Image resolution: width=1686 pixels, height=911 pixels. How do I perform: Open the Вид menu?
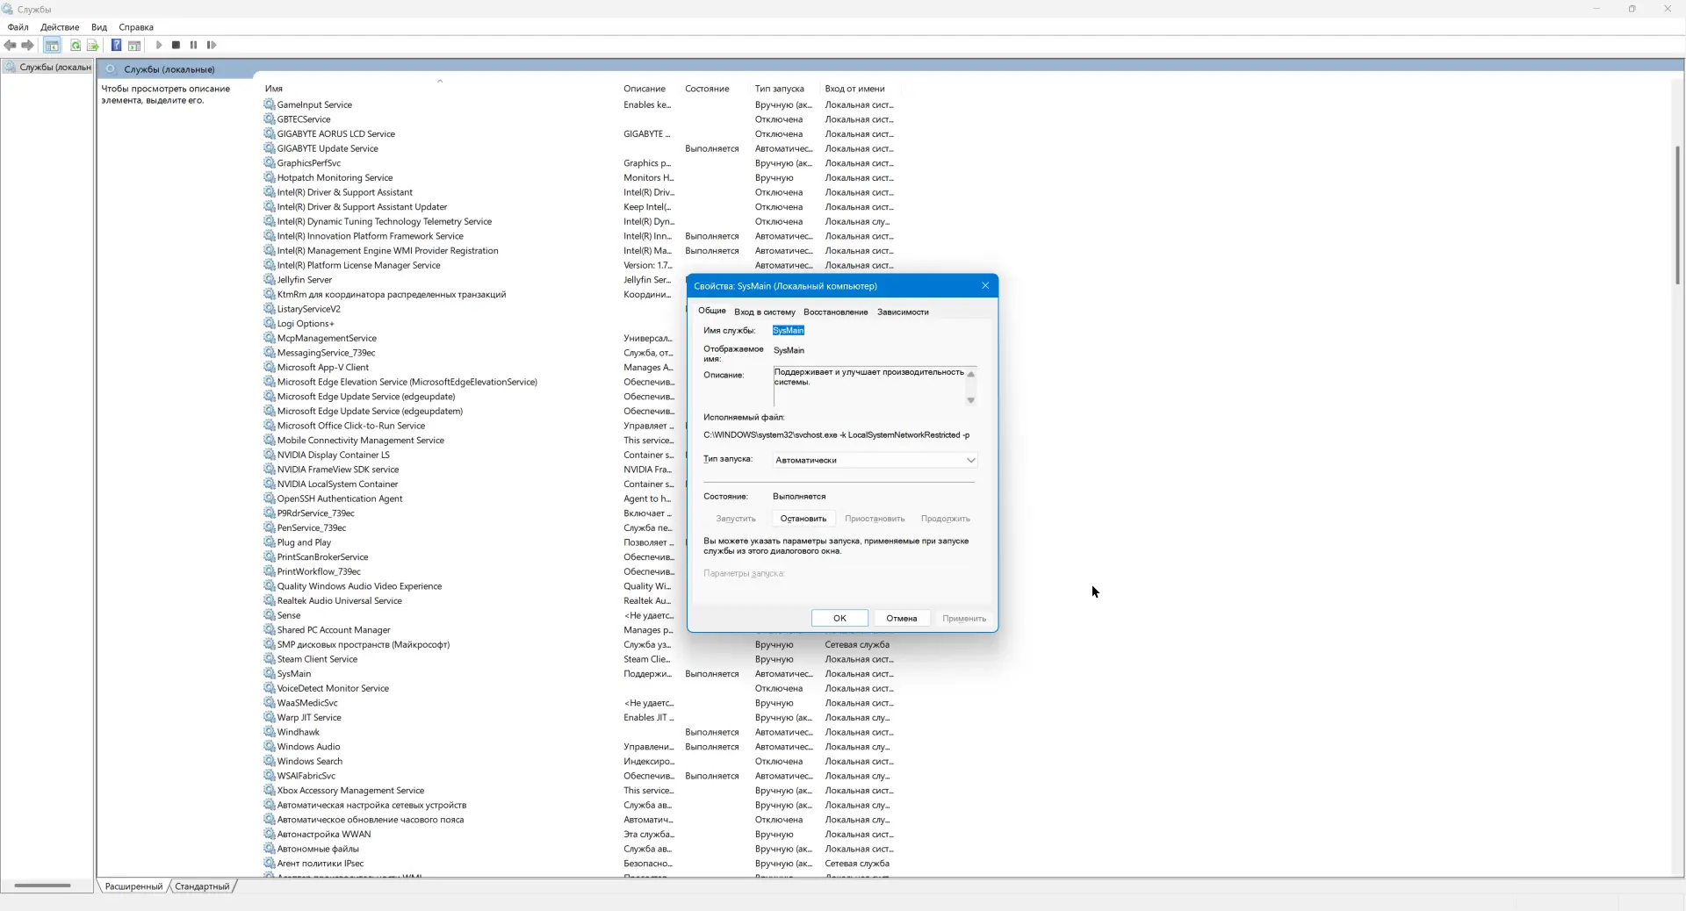click(98, 27)
